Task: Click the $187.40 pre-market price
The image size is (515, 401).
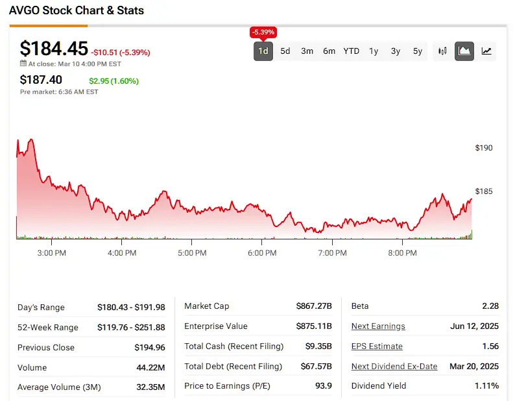Action: (41, 80)
